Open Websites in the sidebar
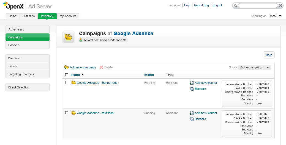Viewport: 286px width, 145px height. [x=28, y=58]
